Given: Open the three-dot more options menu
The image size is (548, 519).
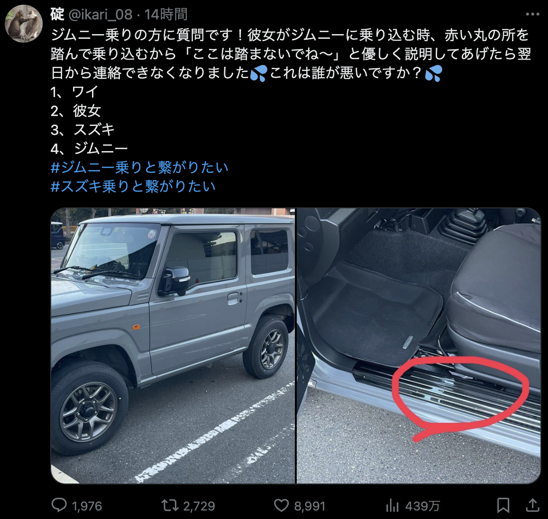Looking at the screenshot, I should pyautogui.click(x=533, y=14).
